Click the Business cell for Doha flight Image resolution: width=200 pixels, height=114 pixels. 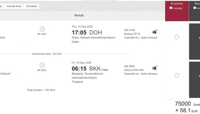click(195, 42)
